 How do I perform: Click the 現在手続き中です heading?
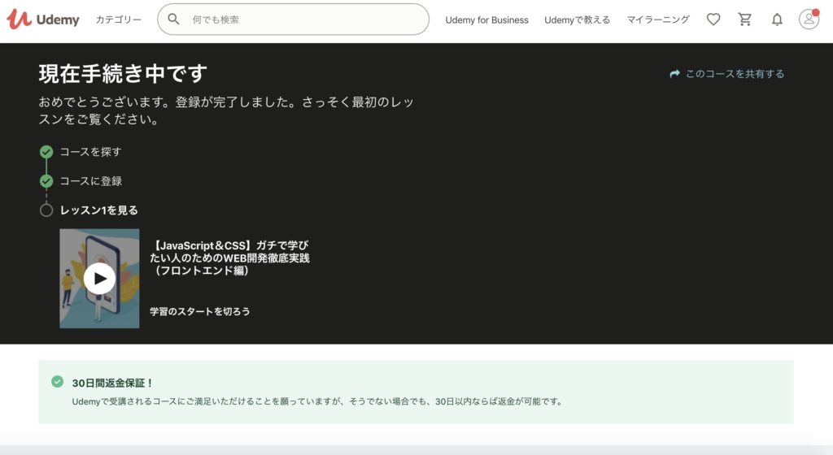pos(123,74)
